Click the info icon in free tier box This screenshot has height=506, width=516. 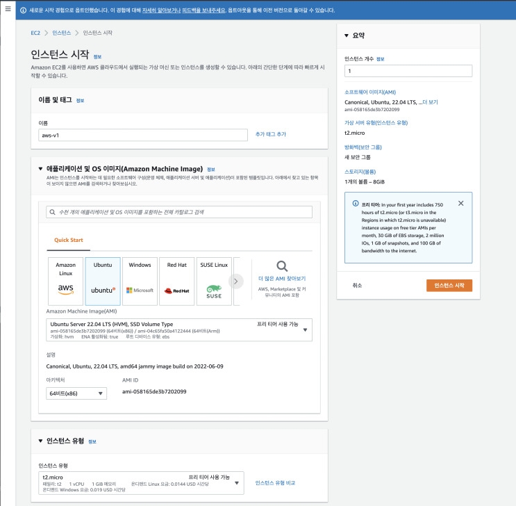click(x=356, y=203)
